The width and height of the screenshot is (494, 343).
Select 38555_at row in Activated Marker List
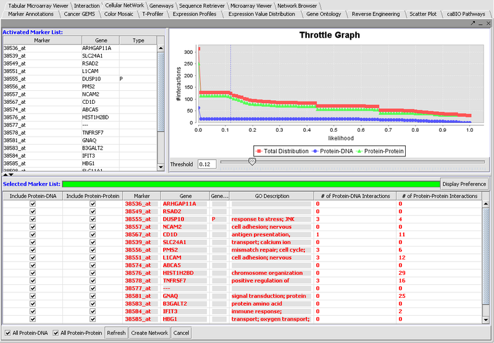[80, 79]
